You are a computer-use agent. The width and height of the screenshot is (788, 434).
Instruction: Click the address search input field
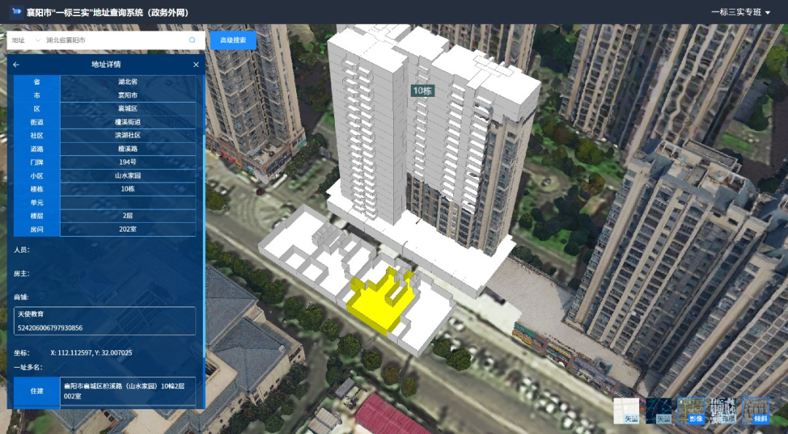[x=113, y=41]
